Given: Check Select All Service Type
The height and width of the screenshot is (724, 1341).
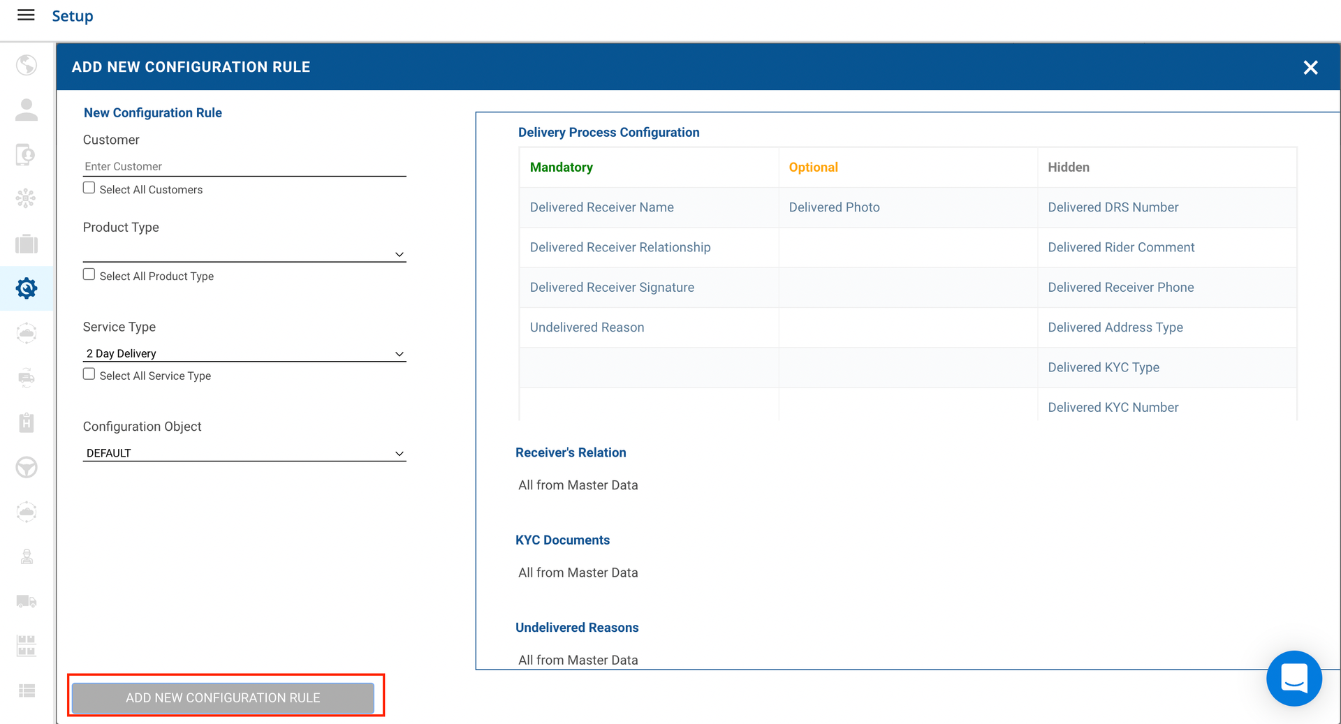Looking at the screenshot, I should (89, 374).
